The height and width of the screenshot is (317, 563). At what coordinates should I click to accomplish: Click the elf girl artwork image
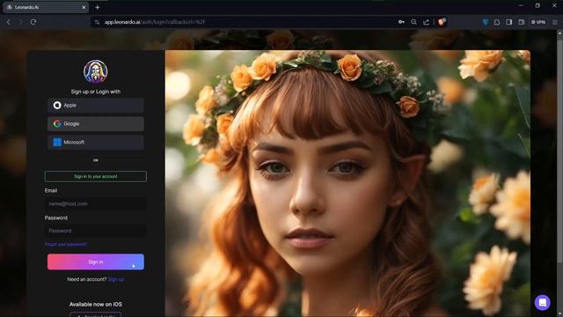(347, 183)
